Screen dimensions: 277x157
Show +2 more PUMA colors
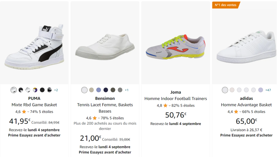point(56,90)
